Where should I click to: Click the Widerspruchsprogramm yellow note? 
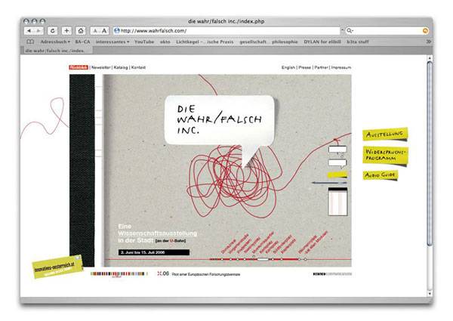(x=385, y=155)
